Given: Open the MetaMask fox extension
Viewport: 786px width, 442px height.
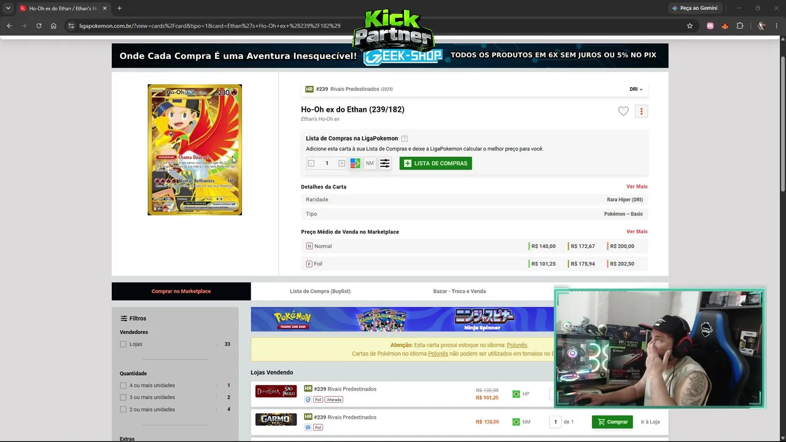Looking at the screenshot, I should 725,26.
